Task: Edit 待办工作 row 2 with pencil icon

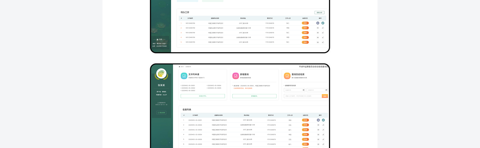Action: [323, 28]
